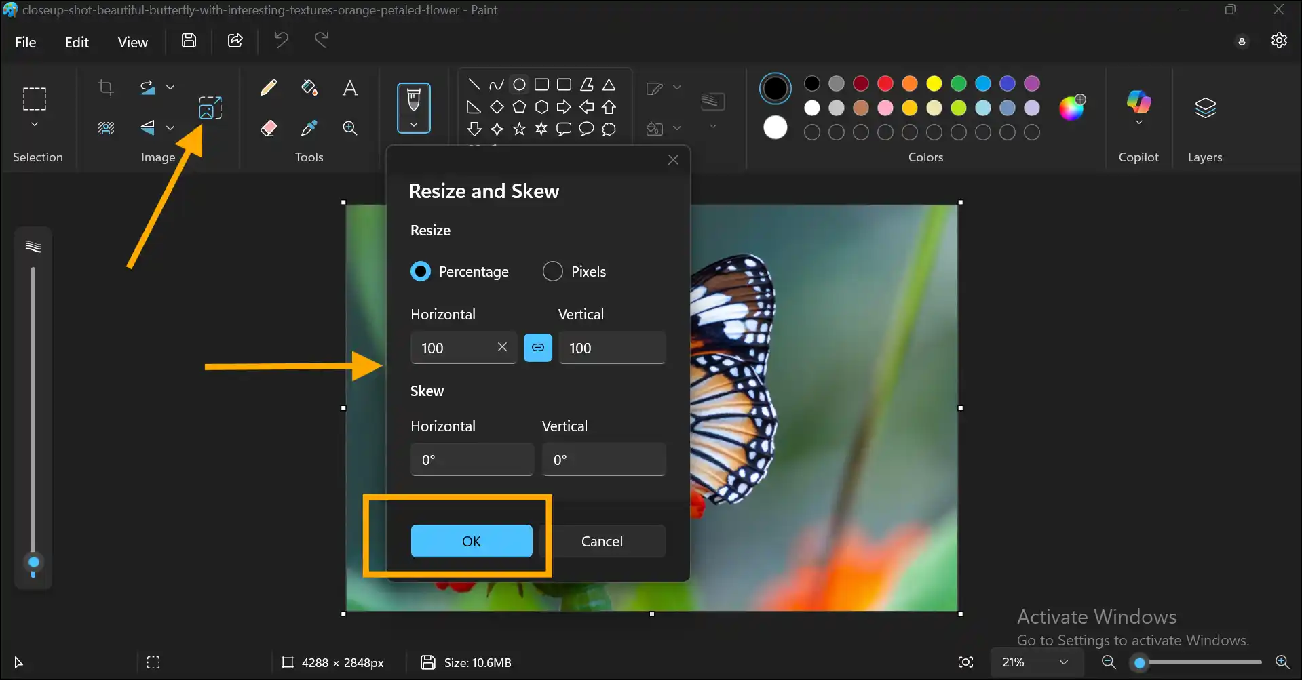Select the Pentagon shape
The height and width of the screenshot is (680, 1302).
pos(519,106)
